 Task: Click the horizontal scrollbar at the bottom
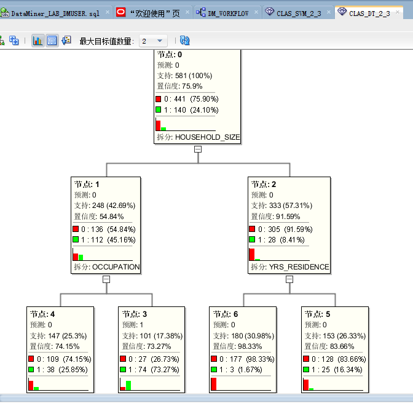[206, 398]
